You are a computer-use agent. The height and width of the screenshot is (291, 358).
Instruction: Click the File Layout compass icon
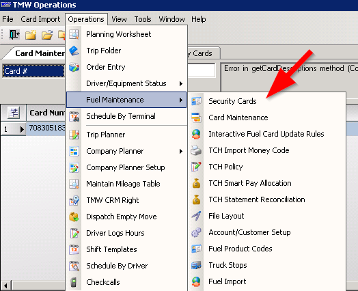click(x=196, y=216)
